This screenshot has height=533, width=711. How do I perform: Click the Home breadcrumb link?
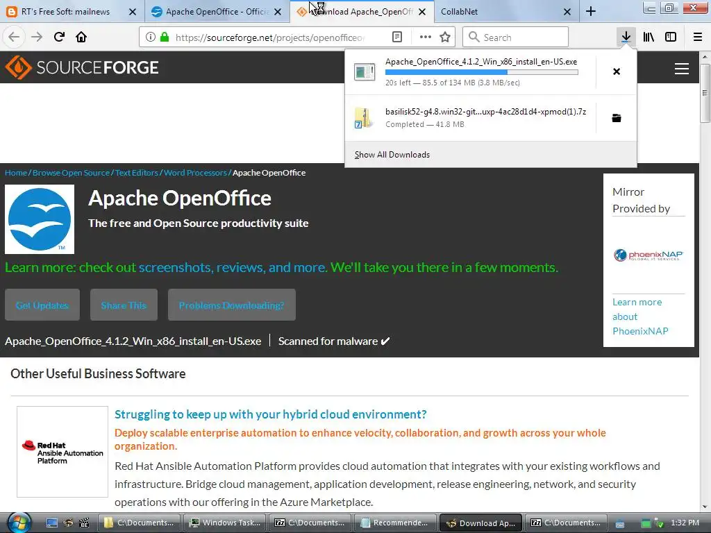[x=16, y=173]
